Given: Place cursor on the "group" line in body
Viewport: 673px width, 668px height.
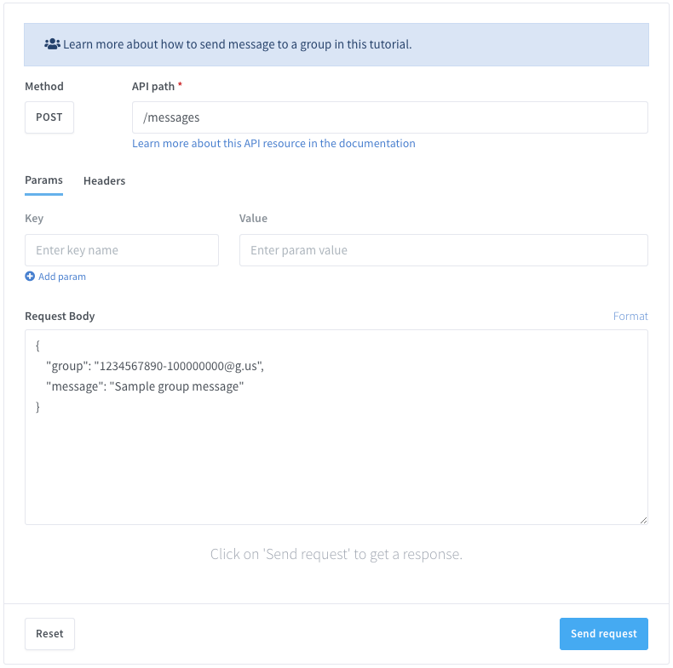Looking at the screenshot, I should (x=155, y=366).
